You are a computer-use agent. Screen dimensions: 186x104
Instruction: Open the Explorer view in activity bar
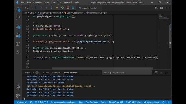tap(18, 9)
